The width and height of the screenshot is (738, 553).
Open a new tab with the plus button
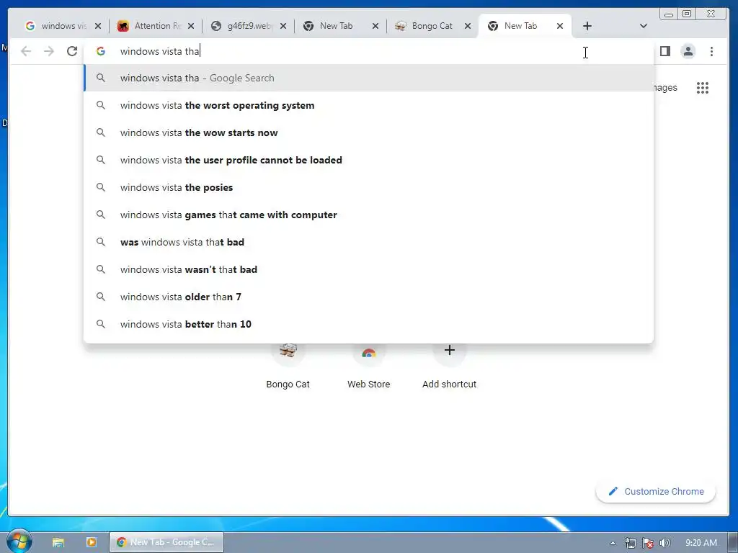click(587, 26)
